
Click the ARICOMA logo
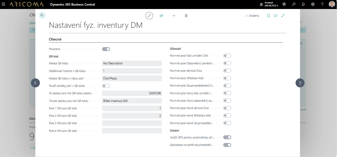(x=26, y=4)
